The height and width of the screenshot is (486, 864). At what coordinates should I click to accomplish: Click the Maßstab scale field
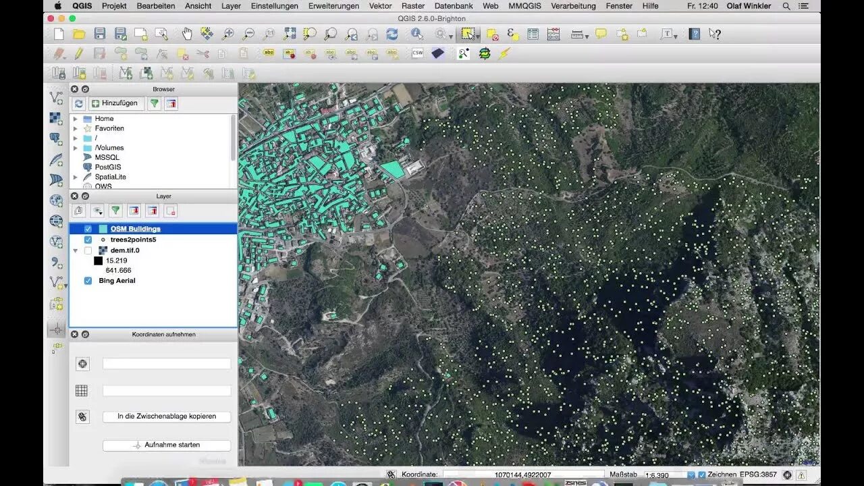click(x=668, y=475)
